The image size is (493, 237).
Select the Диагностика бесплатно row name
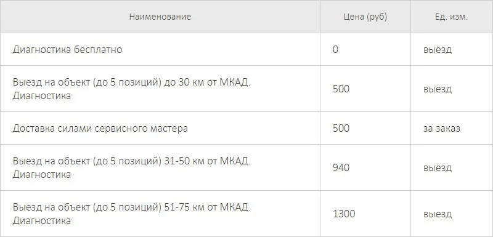(67, 50)
